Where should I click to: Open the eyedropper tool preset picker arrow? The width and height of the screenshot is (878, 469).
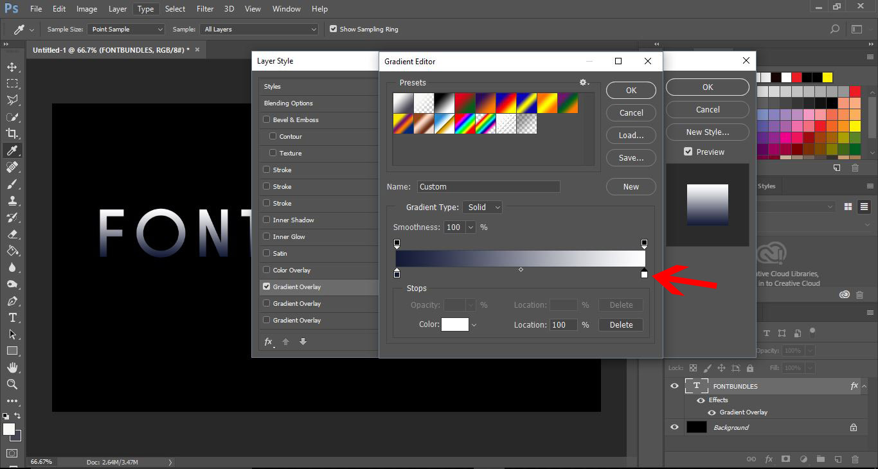[31, 30]
